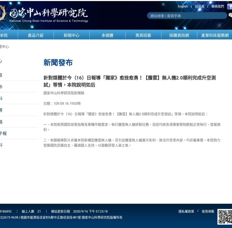Open the 聯絡我們 contact link
The height and width of the screenshot is (228, 232).
tap(217, 6)
